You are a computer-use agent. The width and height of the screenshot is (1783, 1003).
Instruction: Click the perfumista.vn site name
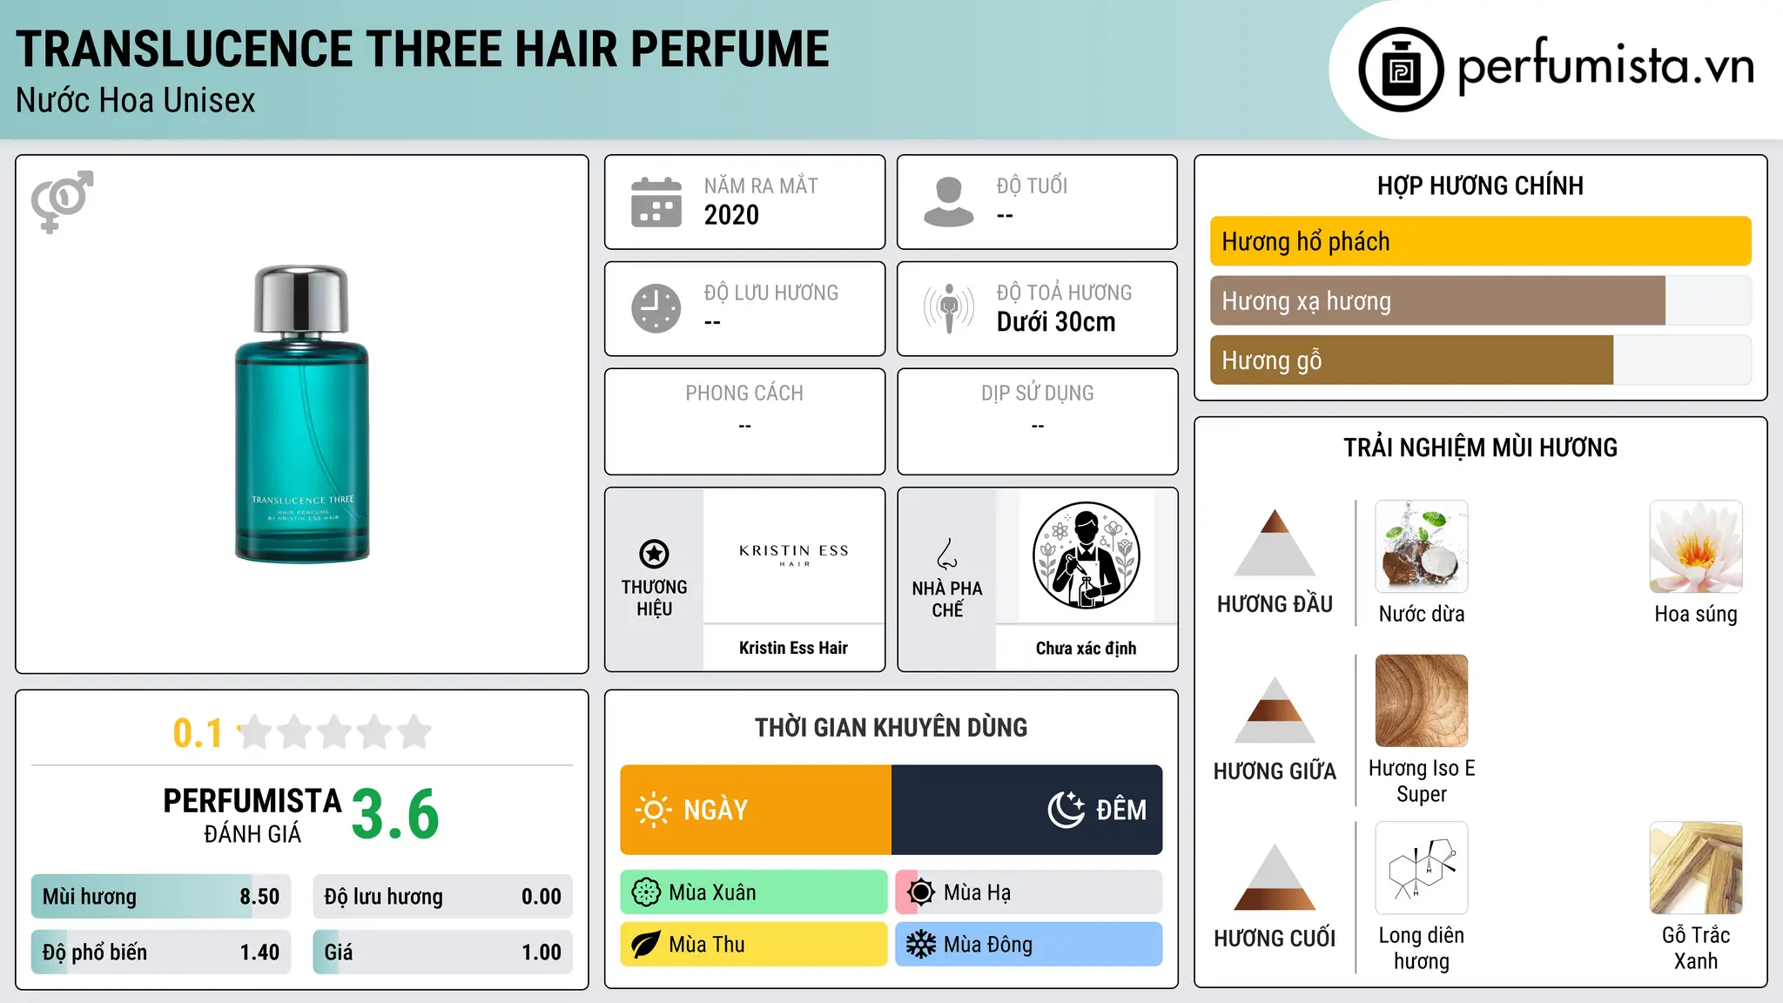pos(1606,66)
